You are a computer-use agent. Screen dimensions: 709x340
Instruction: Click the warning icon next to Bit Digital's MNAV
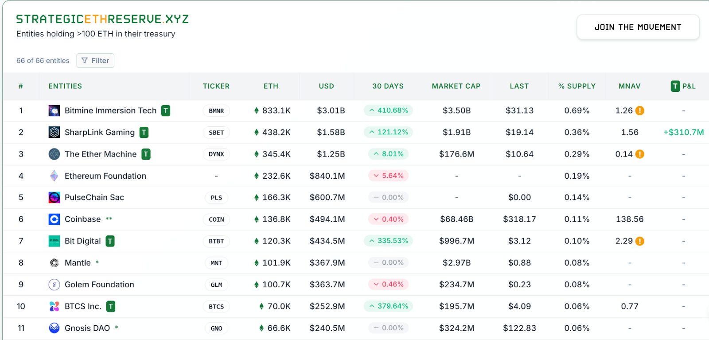(640, 241)
